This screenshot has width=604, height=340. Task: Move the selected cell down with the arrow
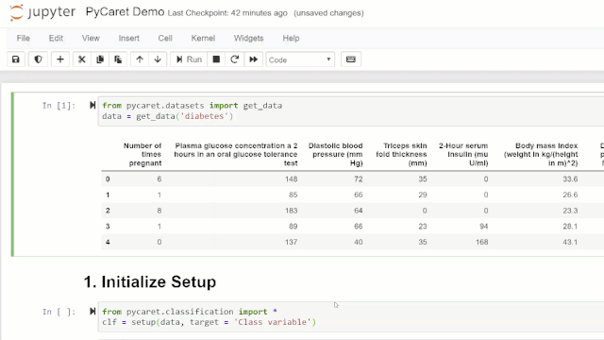coord(158,59)
